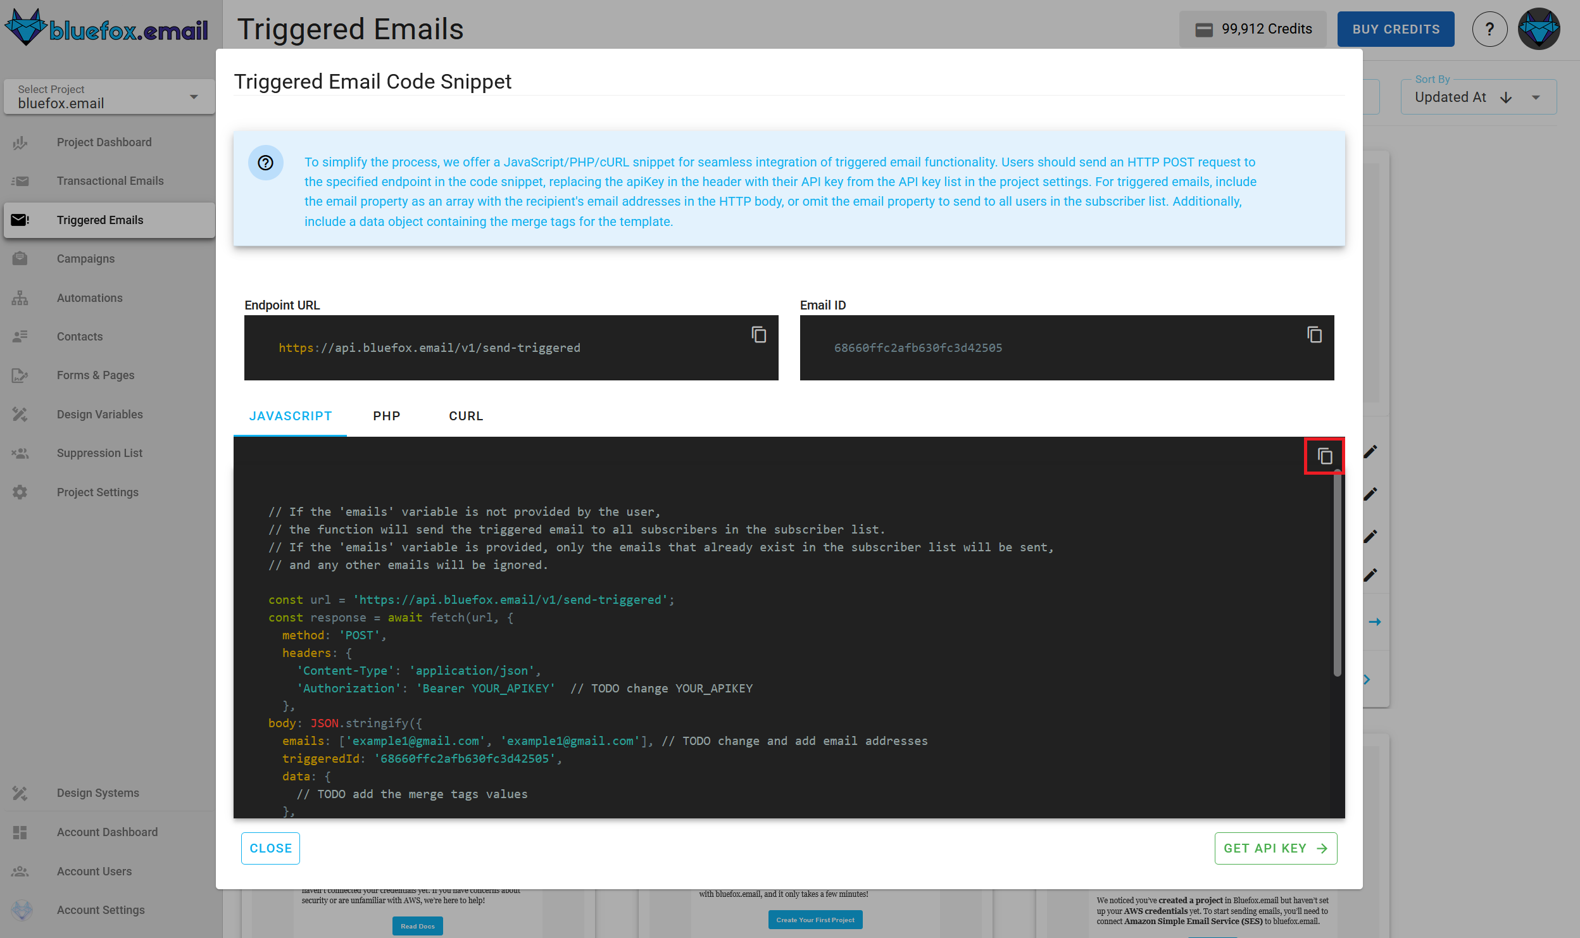Open Forms & Pages in sidebar
Screen dimensions: 1580x938
[x=109, y=375]
